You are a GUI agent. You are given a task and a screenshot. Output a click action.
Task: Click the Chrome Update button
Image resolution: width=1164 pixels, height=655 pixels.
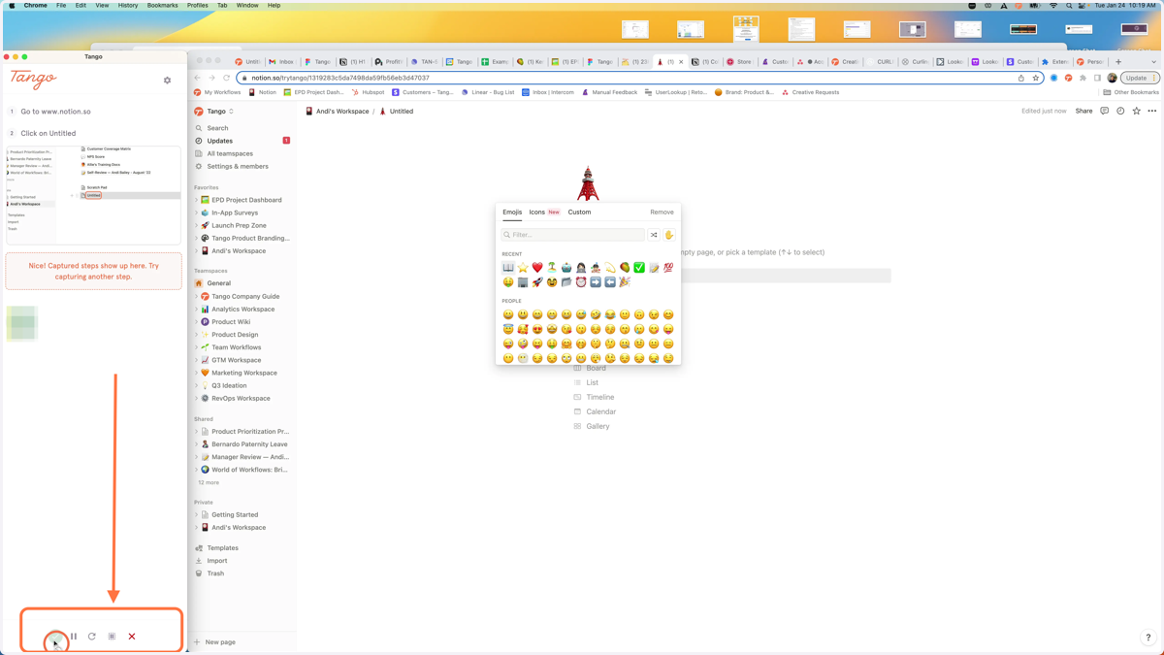[x=1140, y=78]
